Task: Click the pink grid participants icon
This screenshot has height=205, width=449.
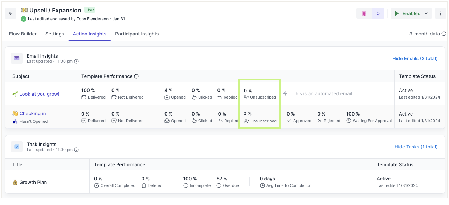Action: tap(364, 13)
